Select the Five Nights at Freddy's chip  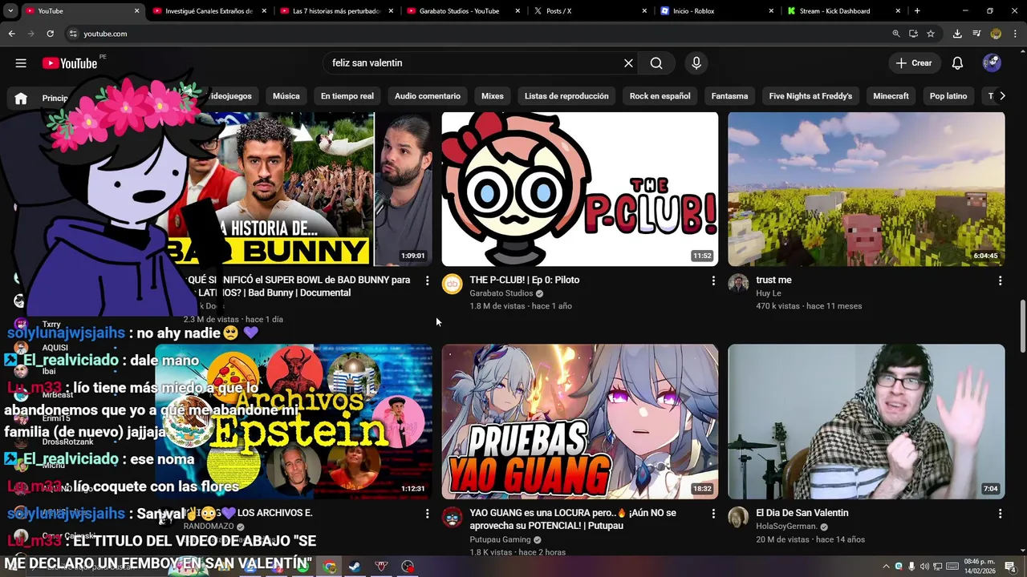810,96
